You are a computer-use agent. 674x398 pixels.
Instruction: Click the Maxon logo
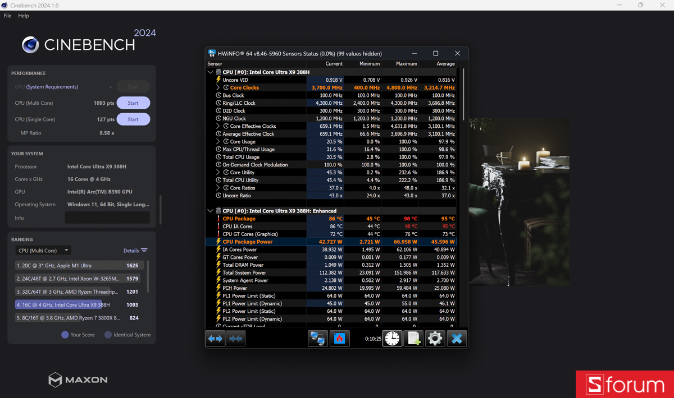(x=78, y=380)
